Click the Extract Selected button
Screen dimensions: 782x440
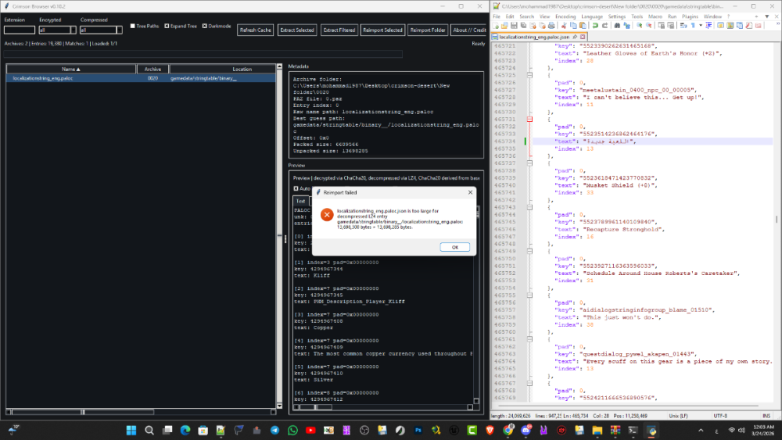[x=296, y=30]
